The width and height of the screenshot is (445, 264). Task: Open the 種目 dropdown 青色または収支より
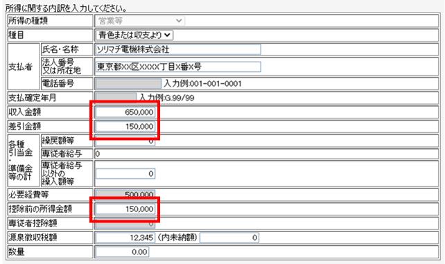pyautogui.click(x=134, y=35)
